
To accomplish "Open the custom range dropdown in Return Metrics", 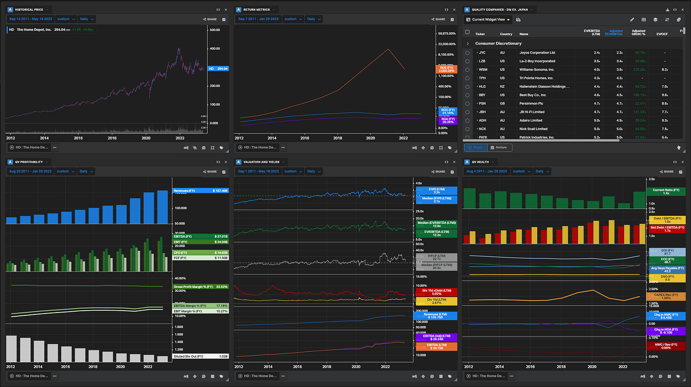I will coord(293,19).
